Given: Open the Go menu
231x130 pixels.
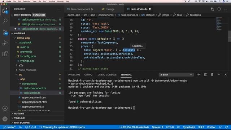Looking at the screenshot, I should pos(40,1).
